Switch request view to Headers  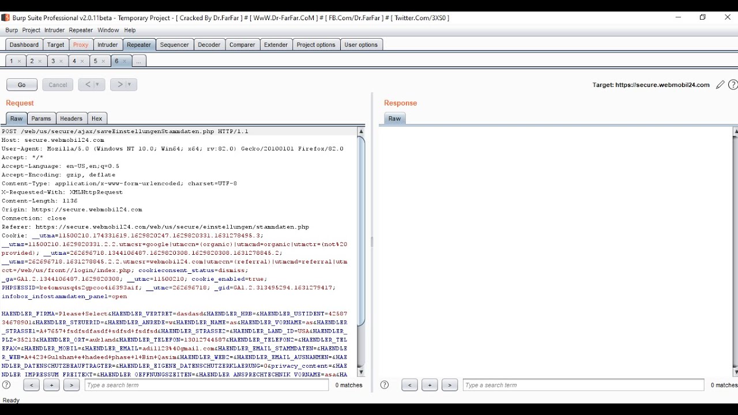coord(71,119)
